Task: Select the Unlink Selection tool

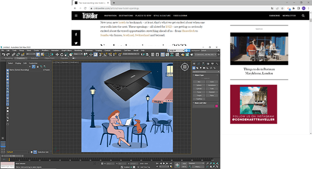Action: (18, 54)
